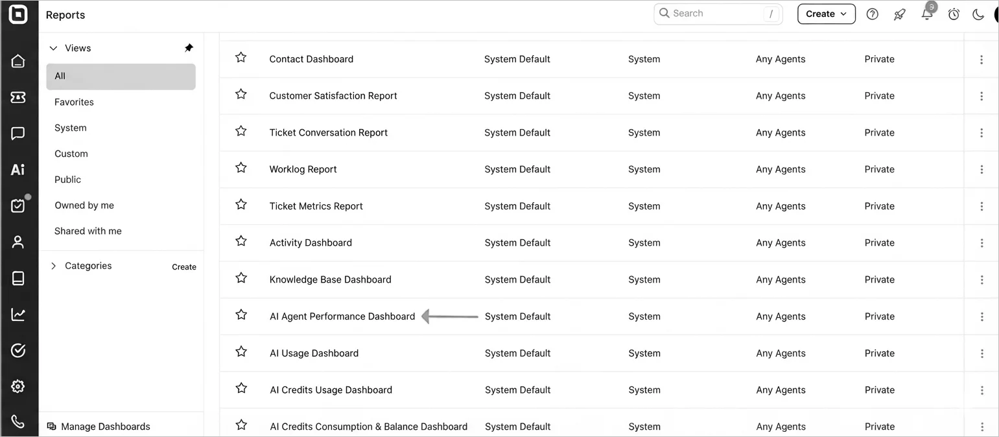The width and height of the screenshot is (999, 437).
Task: Open more options for AI Agent Performance Dashboard
Action: [x=981, y=317]
